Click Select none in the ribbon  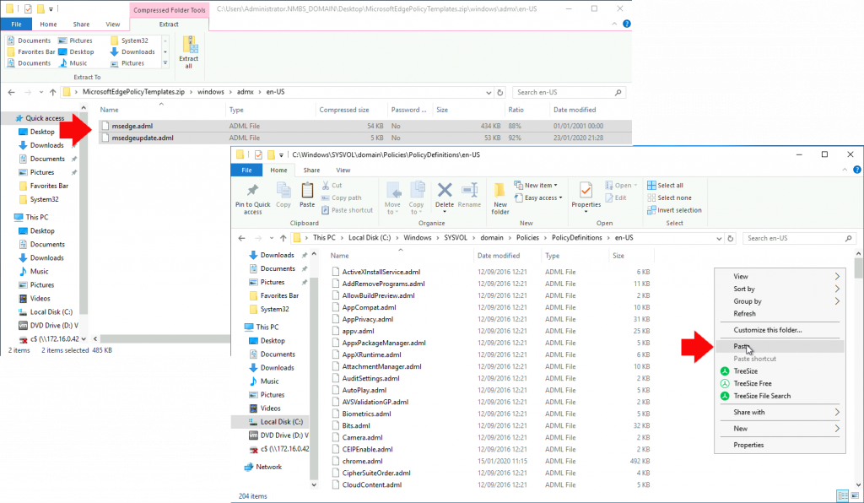point(669,197)
